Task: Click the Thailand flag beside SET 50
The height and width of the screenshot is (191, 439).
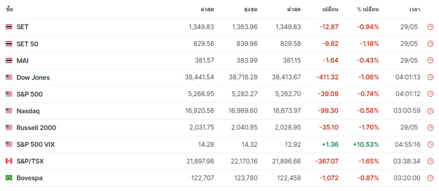Action: click(9, 44)
